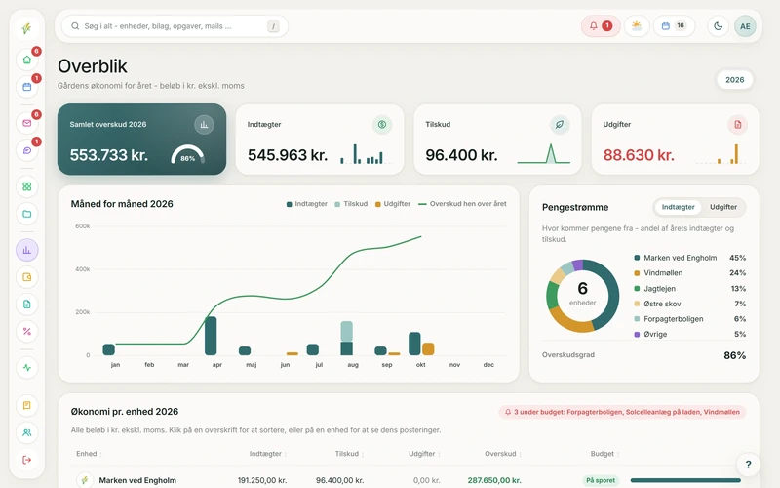
Task: Click the red document icon on Udgifter card
Action: [x=738, y=125]
